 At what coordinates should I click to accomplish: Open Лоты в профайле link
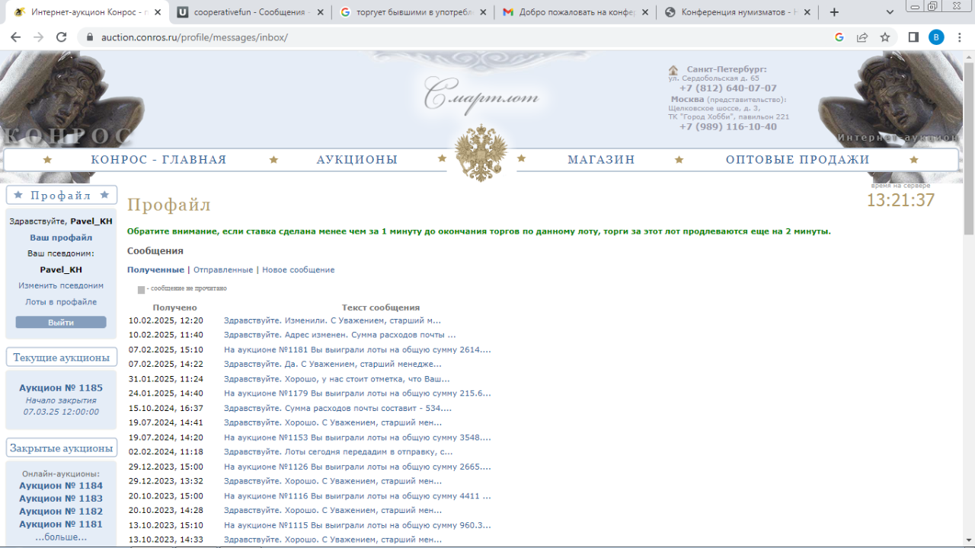click(x=61, y=302)
